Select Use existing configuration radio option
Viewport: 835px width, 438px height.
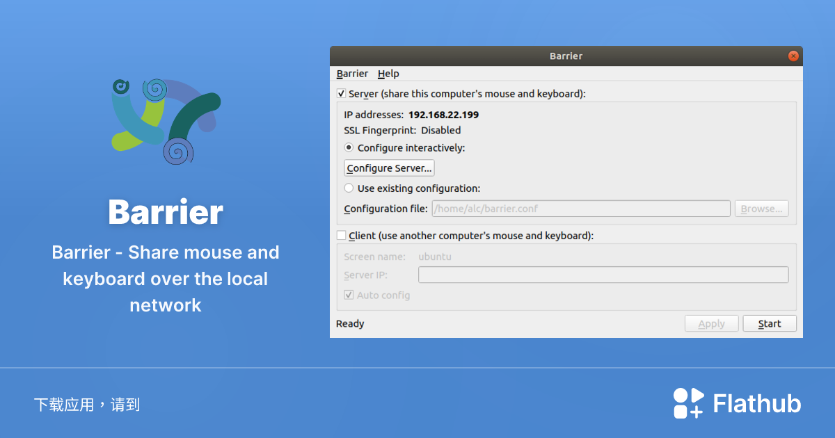click(x=349, y=188)
